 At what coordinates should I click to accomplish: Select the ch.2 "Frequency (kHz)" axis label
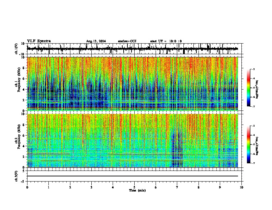point(19,137)
